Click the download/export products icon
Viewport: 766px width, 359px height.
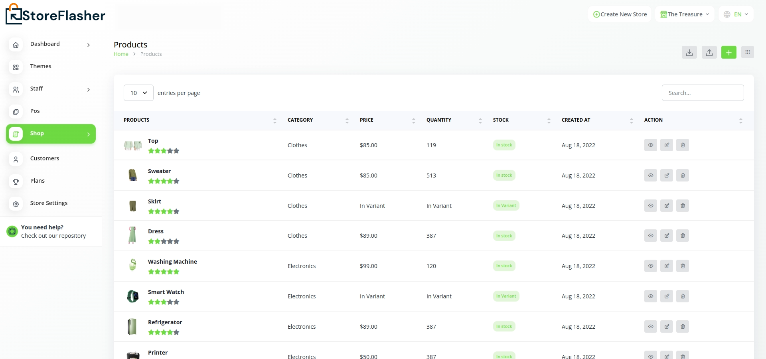689,52
